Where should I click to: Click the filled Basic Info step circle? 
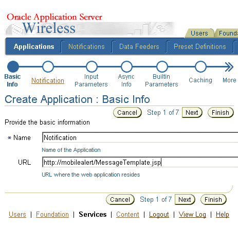click(13, 66)
